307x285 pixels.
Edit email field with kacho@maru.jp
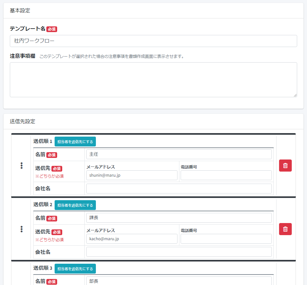coord(132,239)
